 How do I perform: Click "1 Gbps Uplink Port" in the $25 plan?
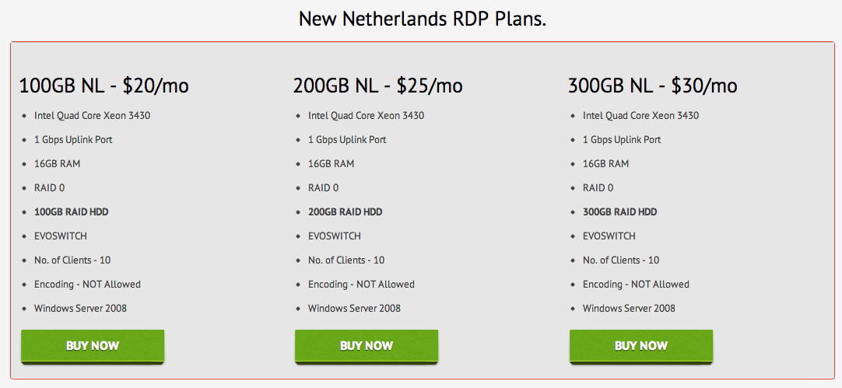click(x=347, y=140)
